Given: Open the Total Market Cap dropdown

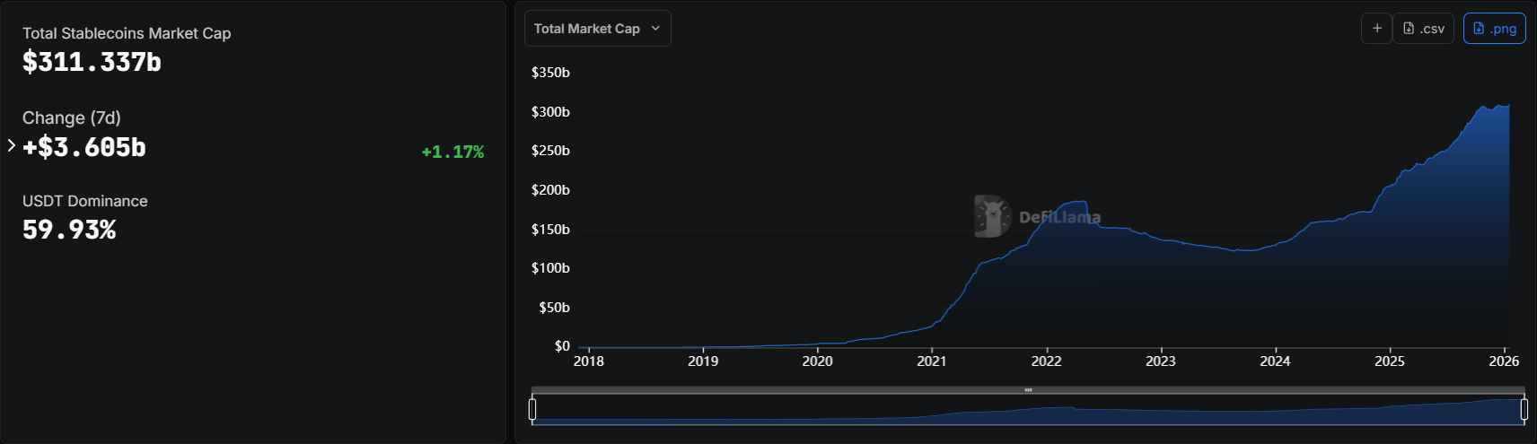Looking at the screenshot, I should (x=597, y=29).
